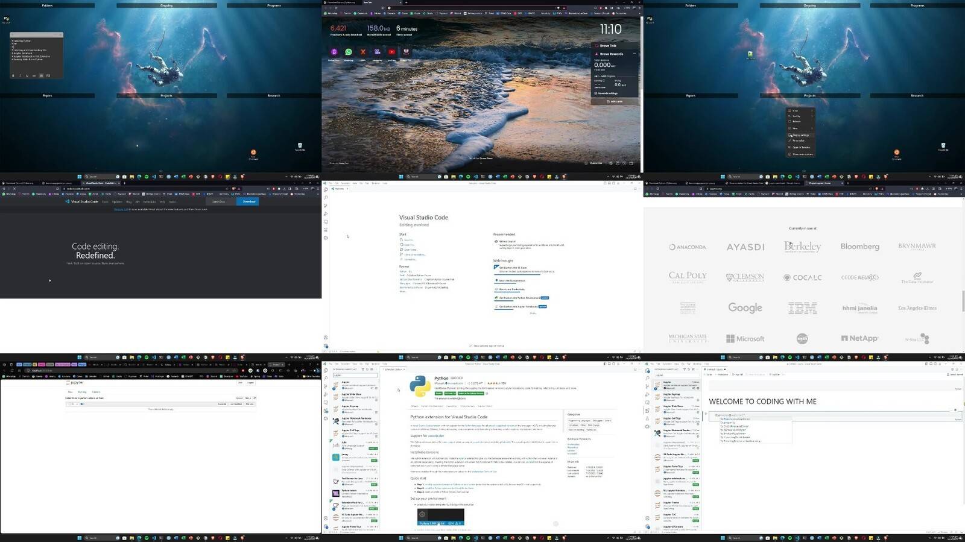Open the Docs link on the VS Code website
This screenshot has width=965, height=542.
pyautogui.click(x=105, y=201)
